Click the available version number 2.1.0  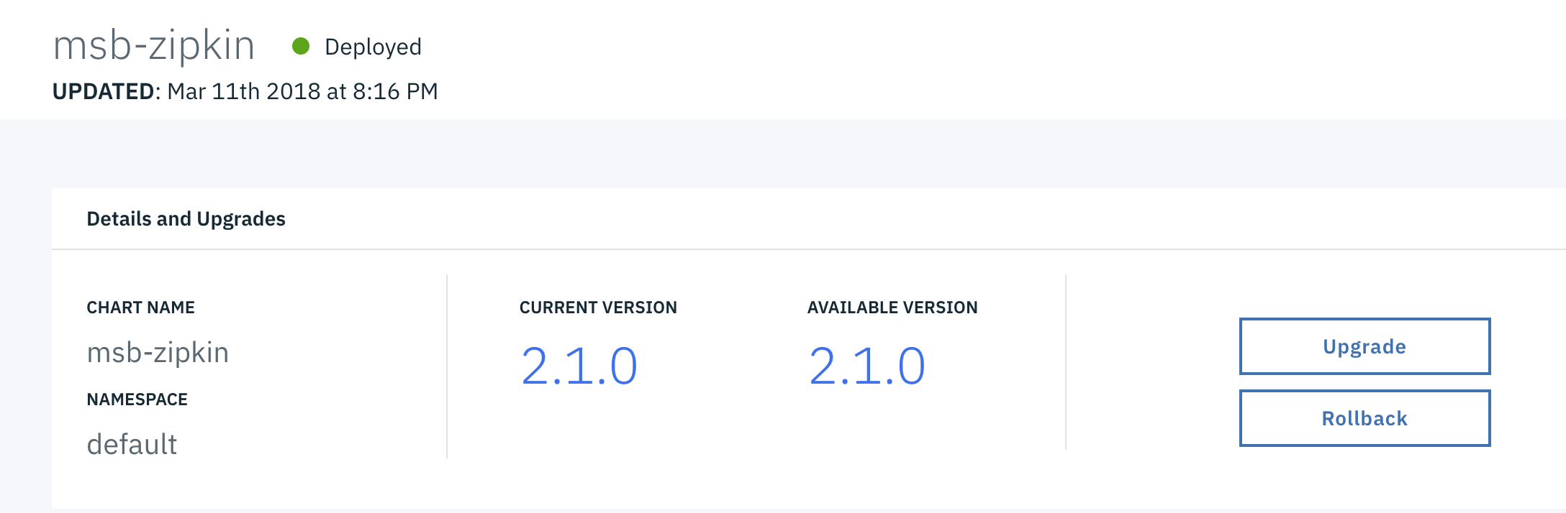866,366
